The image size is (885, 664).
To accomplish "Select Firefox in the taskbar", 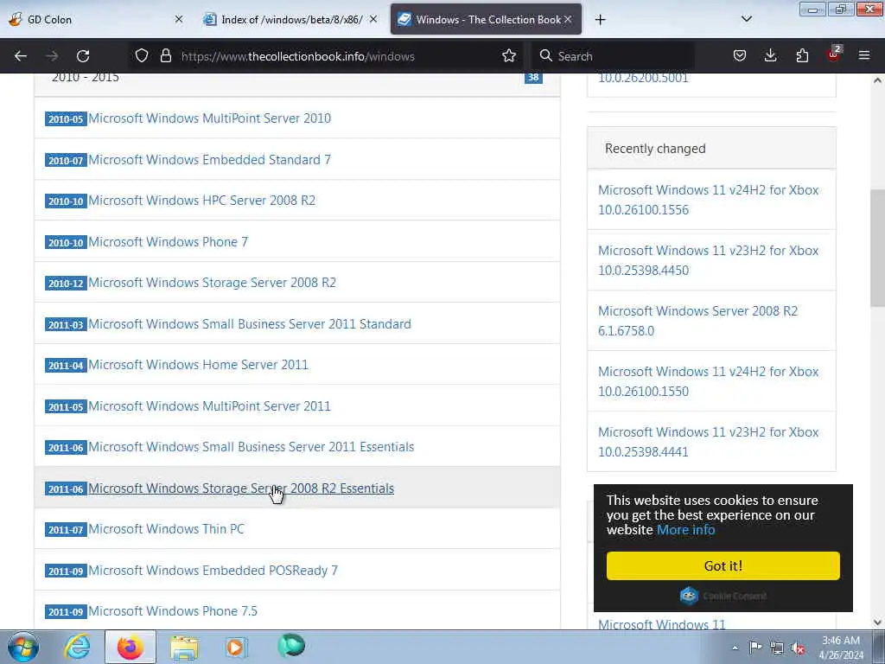I will point(131,647).
